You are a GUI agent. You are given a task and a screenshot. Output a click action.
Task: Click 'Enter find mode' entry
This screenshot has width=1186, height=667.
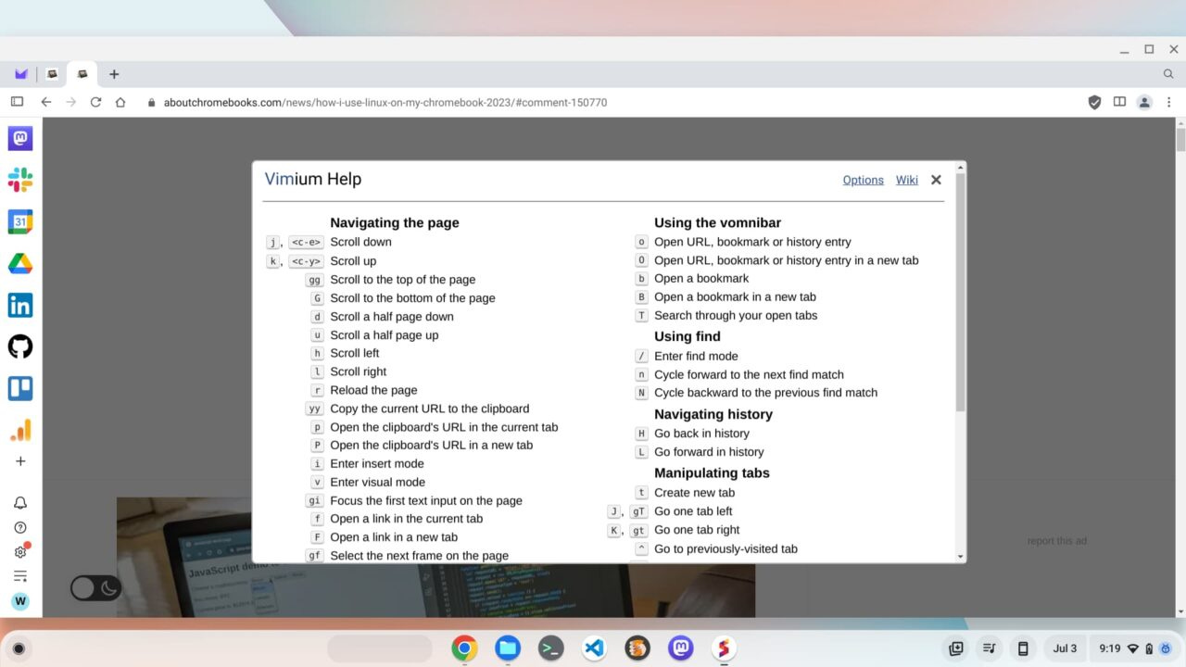tap(696, 356)
